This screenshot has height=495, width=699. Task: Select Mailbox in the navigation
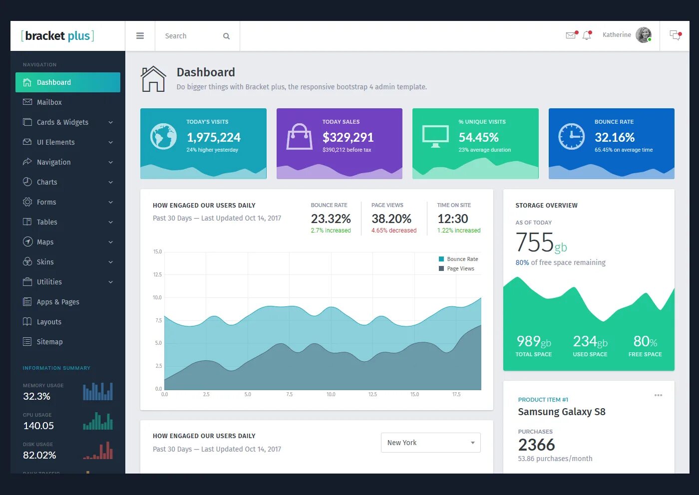pos(68,102)
